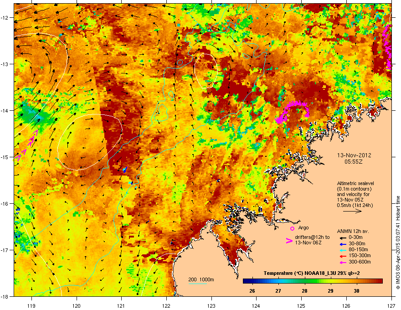Click the '80-150m' depth label

(x=358, y=250)
